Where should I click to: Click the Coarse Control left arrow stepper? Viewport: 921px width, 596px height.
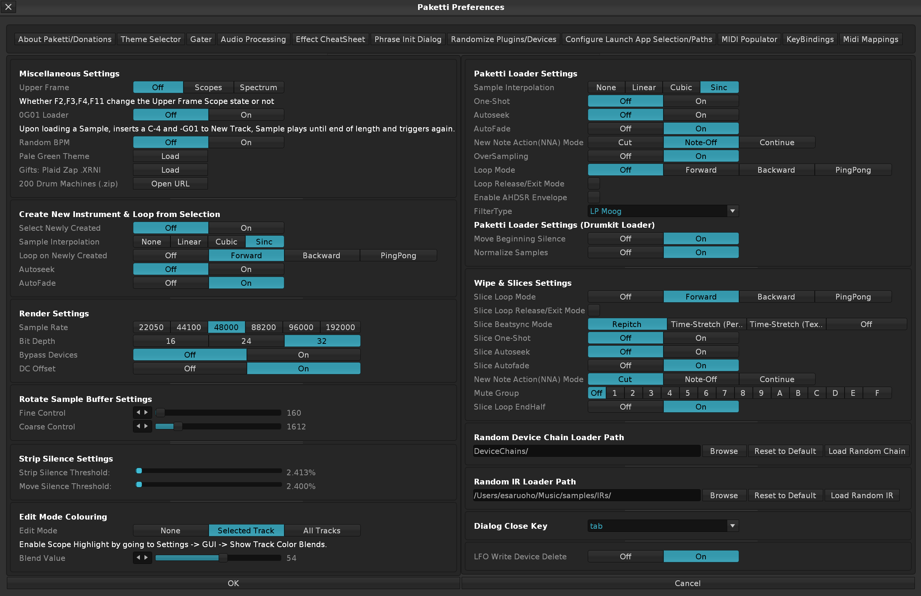point(138,426)
